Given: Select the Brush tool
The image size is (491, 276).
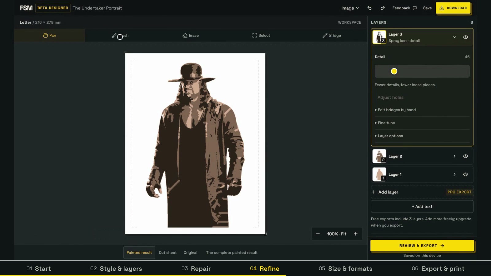Looking at the screenshot, I should pos(120,35).
